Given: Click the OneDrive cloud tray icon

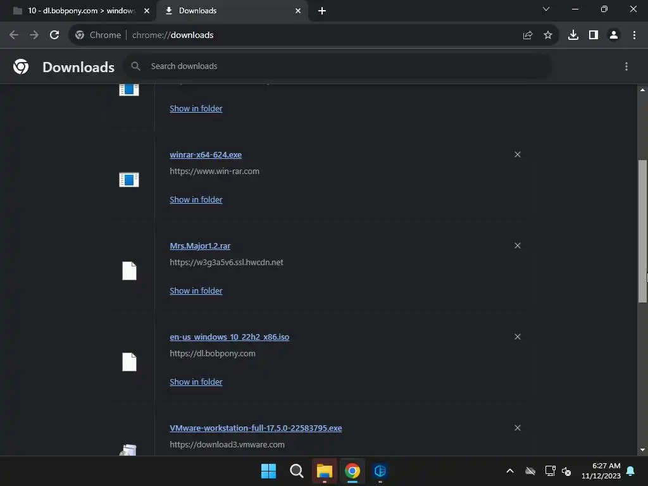Looking at the screenshot, I should click(530, 471).
